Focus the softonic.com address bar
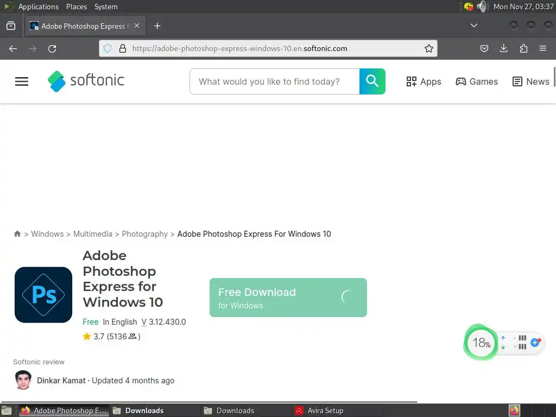The width and height of the screenshot is (556, 417). click(x=268, y=48)
